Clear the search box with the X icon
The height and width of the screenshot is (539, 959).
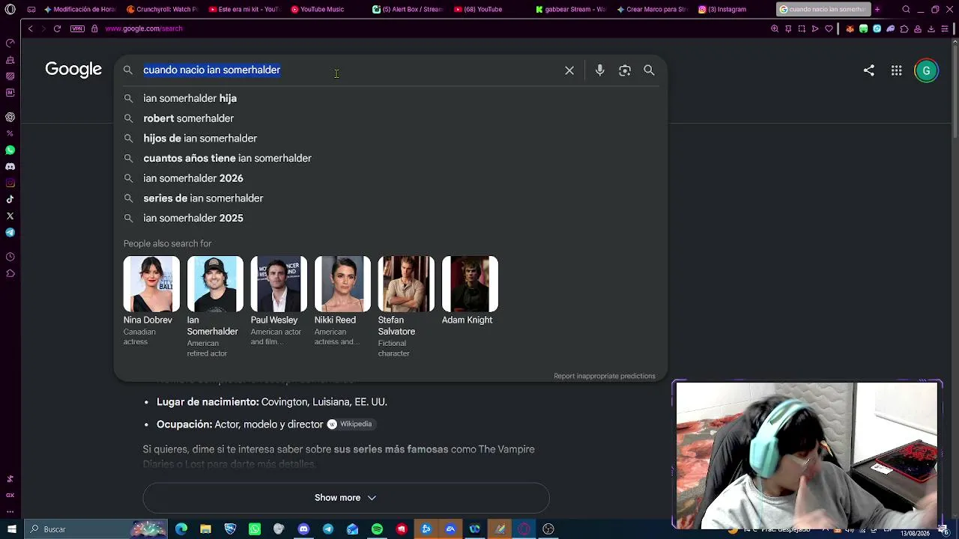pyautogui.click(x=569, y=70)
